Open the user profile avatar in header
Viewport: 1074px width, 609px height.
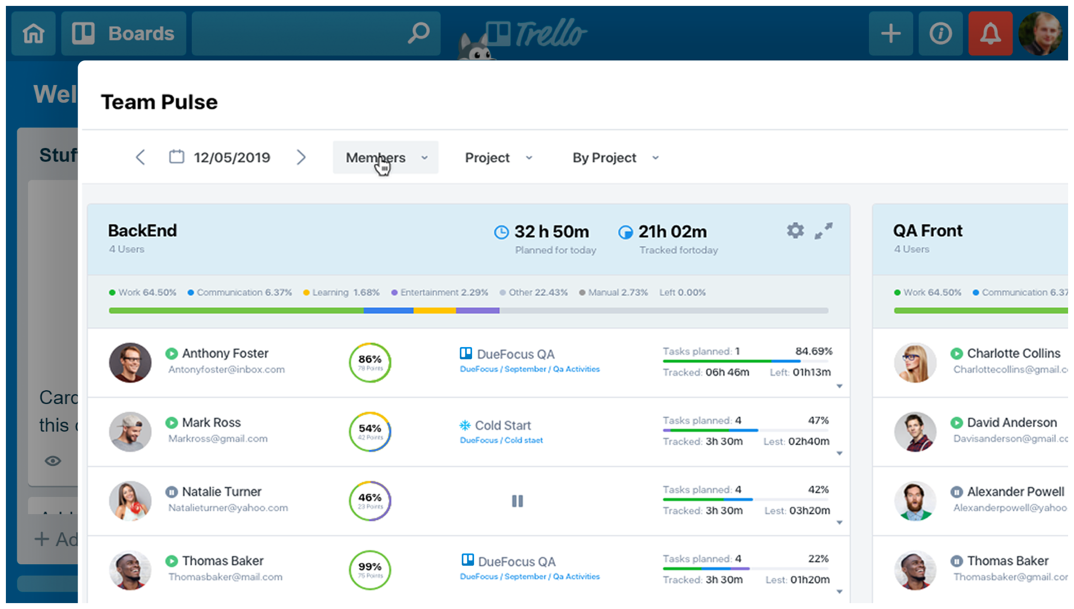point(1041,33)
